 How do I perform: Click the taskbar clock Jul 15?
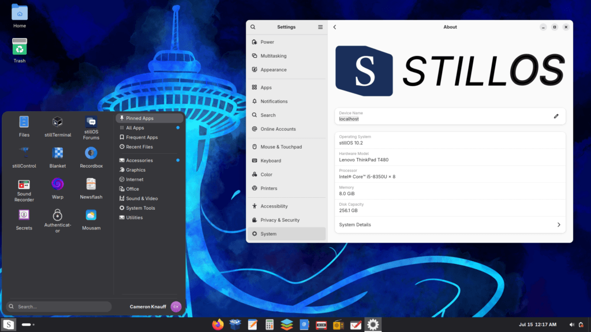tap(537, 325)
